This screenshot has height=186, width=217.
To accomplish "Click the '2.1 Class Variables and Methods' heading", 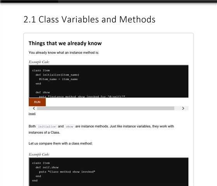I will (x=90, y=19).
